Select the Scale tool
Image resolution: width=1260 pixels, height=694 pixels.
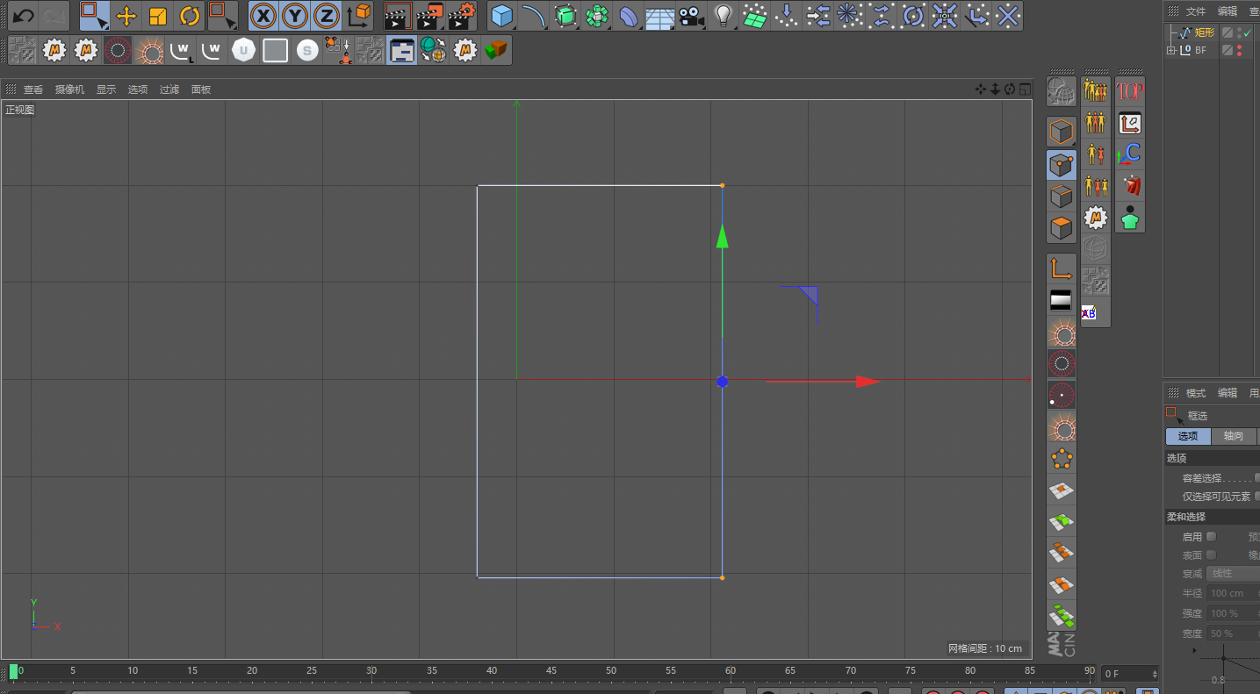tap(158, 16)
